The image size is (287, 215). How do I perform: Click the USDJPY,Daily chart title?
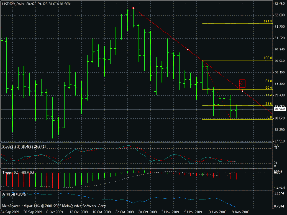13,4
